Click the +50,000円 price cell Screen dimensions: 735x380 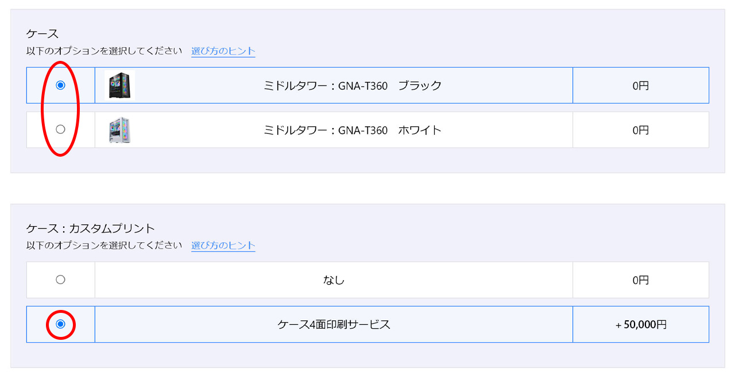641,324
